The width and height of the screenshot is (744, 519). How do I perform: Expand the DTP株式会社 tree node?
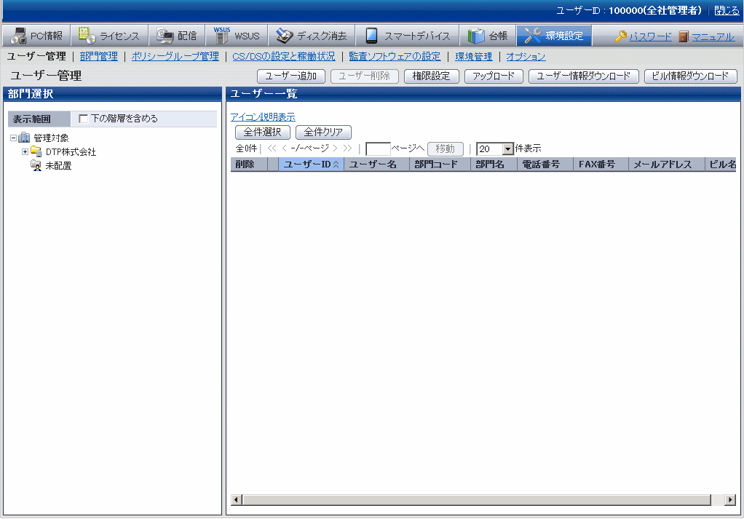click(25, 152)
